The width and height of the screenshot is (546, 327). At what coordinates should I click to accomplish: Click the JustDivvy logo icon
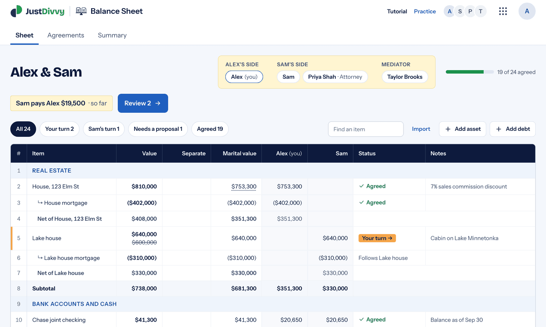pyautogui.click(x=16, y=11)
